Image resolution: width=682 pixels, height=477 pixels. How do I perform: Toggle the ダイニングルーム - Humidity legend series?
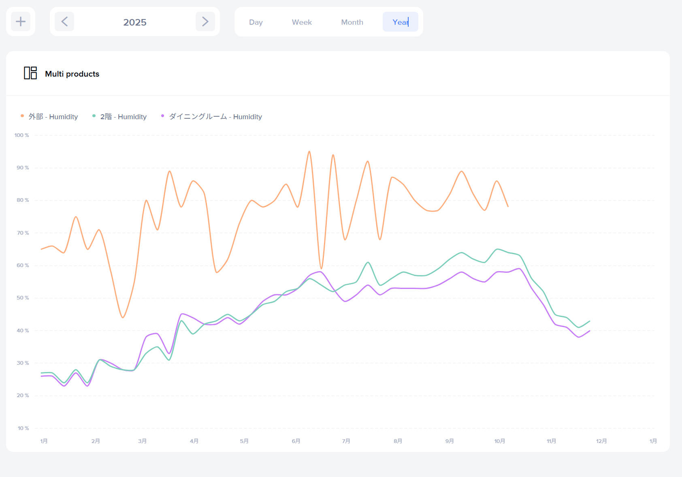click(x=215, y=117)
